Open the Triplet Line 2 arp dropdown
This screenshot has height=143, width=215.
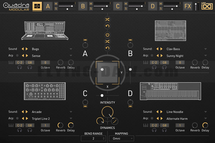71,118
